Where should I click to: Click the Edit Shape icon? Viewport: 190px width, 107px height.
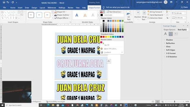[x=22, y=12]
